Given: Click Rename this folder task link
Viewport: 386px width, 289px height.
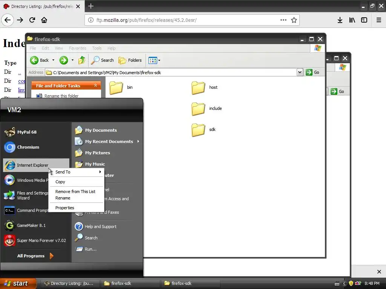Looking at the screenshot, I should [x=61, y=96].
